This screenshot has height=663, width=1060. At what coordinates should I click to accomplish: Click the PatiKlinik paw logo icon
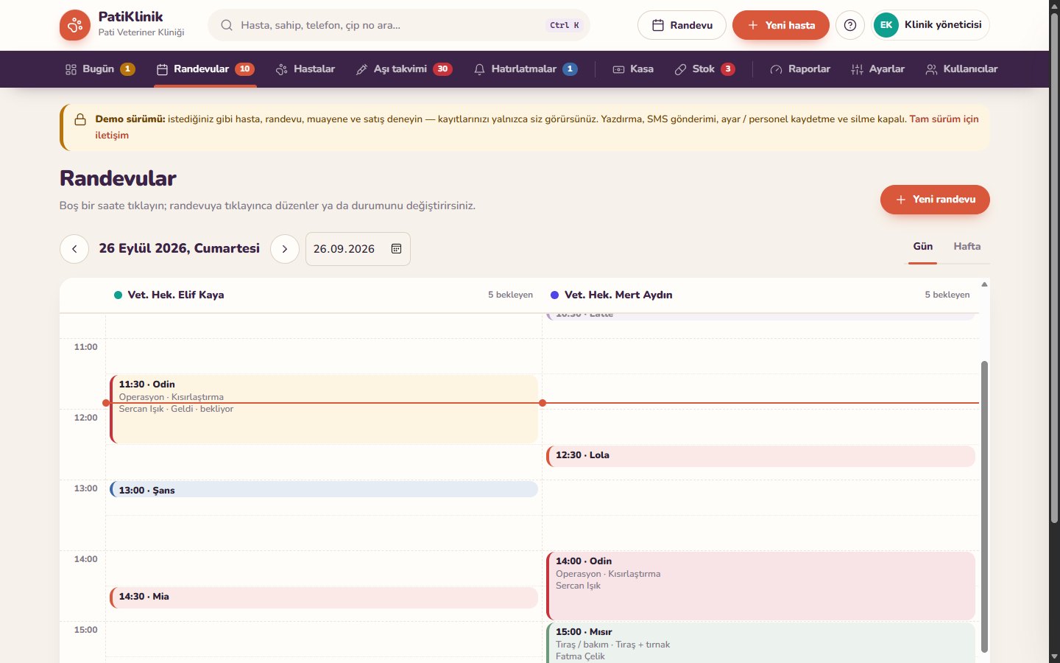(75, 25)
